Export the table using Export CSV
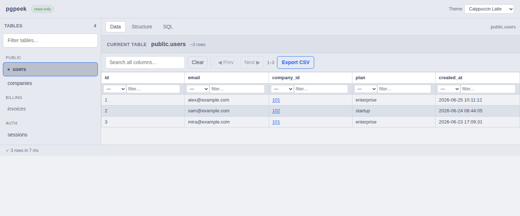Screen dimensions: 520x216 click(x=295, y=62)
